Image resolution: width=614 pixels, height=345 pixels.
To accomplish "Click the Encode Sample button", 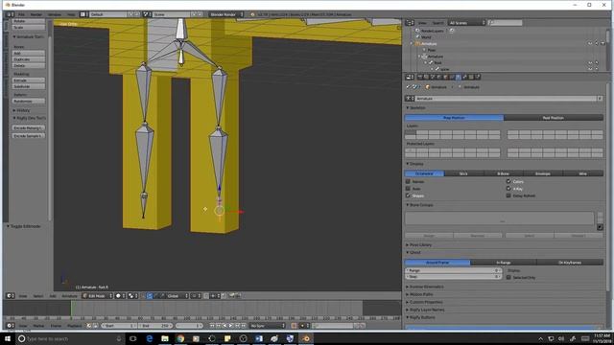I will [28, 136].
